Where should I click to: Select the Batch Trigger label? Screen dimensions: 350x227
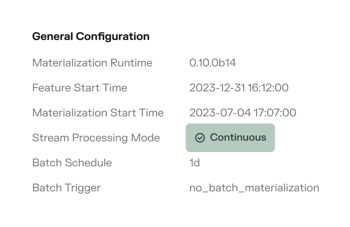[x=66, y=188]
